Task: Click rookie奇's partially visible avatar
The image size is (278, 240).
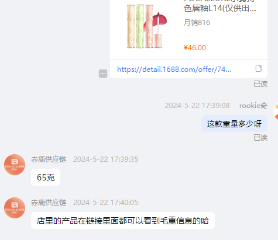Action: (x=276, y=111)
